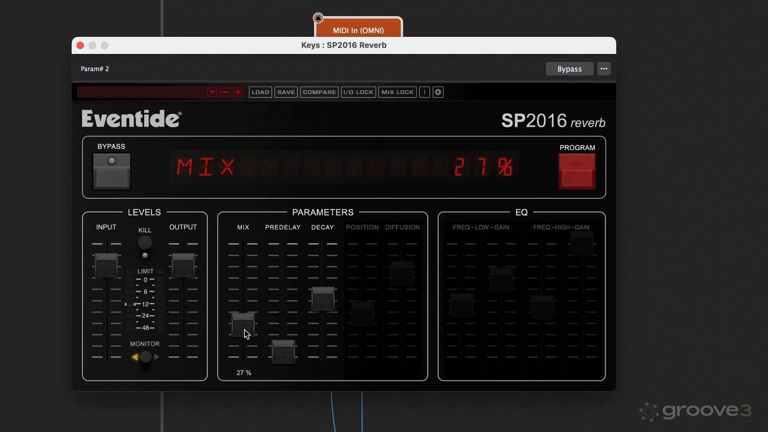Open the plugin info icon
Viewport: 768px width, 432px height.
coord(425,92)
